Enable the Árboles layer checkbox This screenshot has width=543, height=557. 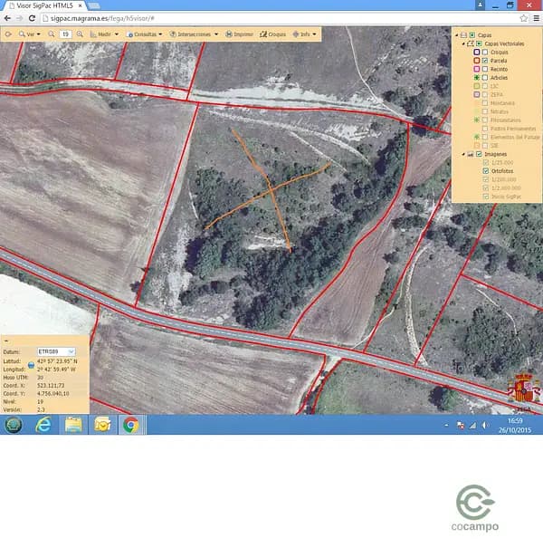(x=485, y=78)
